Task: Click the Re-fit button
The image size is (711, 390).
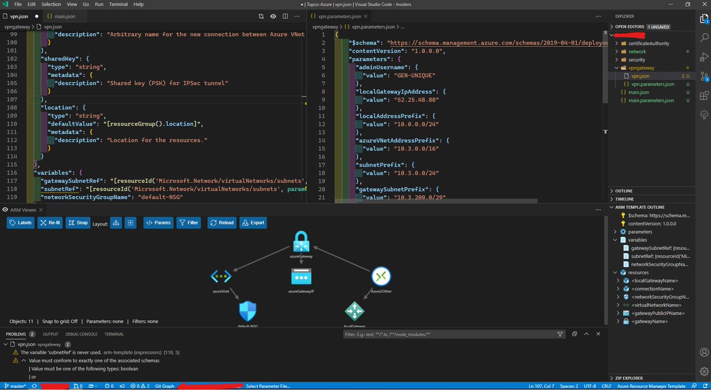Action: click(x=50, y=223)
